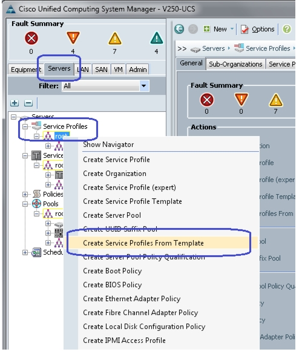Screen dimensions: 302x352
Task: Switch to the Equipment tab
Action: [x=25, y=70]
